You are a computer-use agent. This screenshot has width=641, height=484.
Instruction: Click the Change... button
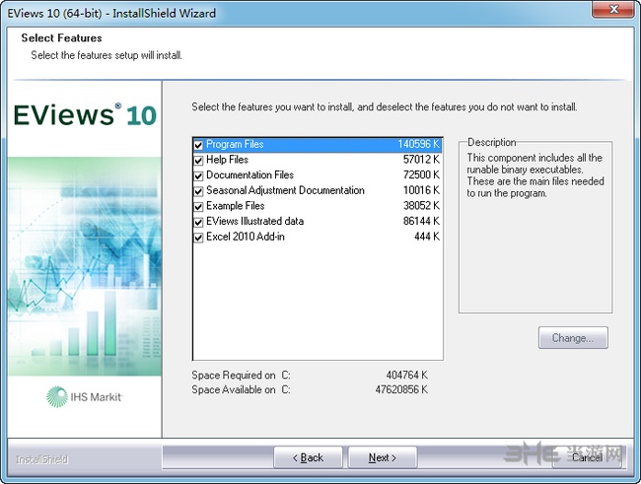573,338
